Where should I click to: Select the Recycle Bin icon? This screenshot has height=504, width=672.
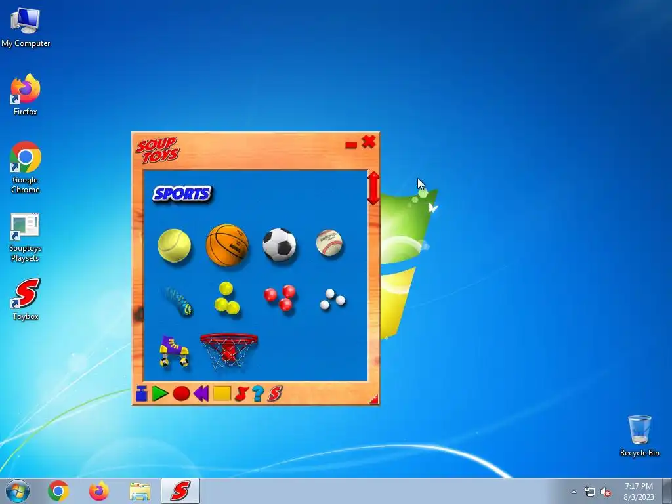(x=639, y=436)
